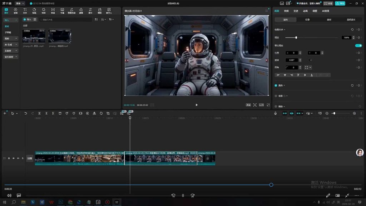This screenshot has width=366, height=206.
Task: Click the 导出 export button
Action: [340, 3]
